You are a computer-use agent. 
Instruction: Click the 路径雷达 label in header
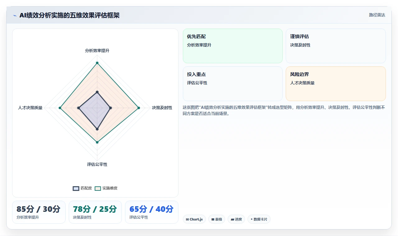point(377,15)
